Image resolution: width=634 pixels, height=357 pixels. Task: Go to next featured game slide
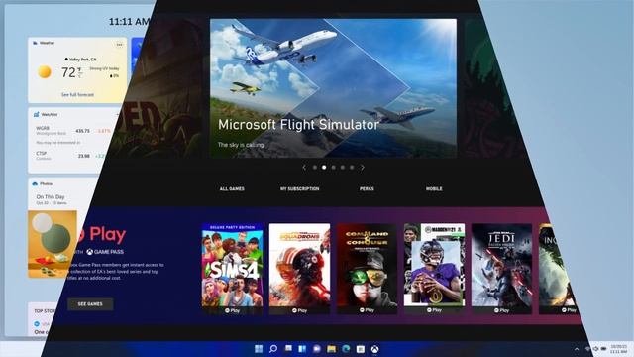click(363, 168)
